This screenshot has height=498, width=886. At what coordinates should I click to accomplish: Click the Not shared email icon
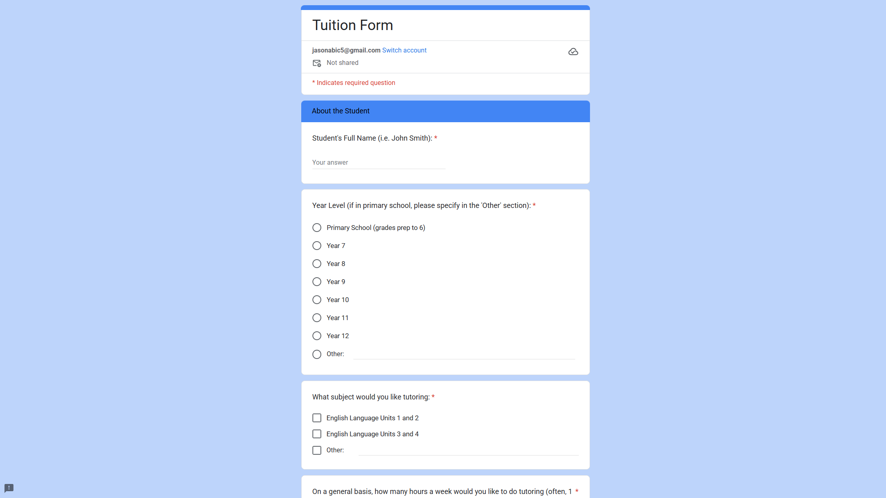coord(316,63)
